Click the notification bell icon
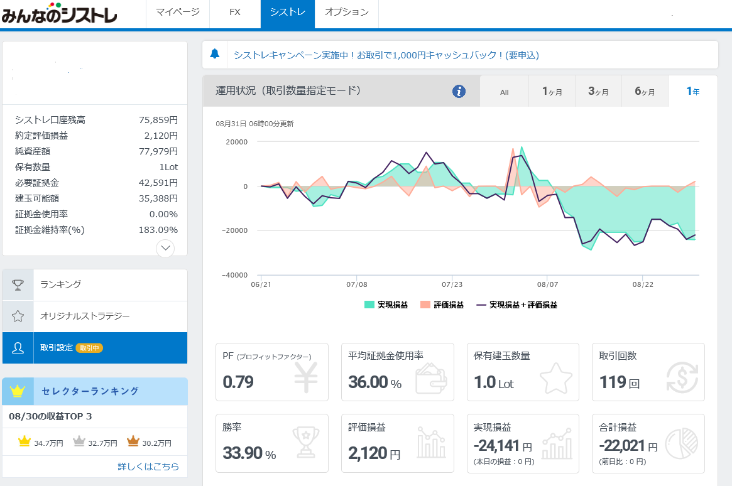Image resolution: width=732 pixels, height=486 pixels. (215, 54)
